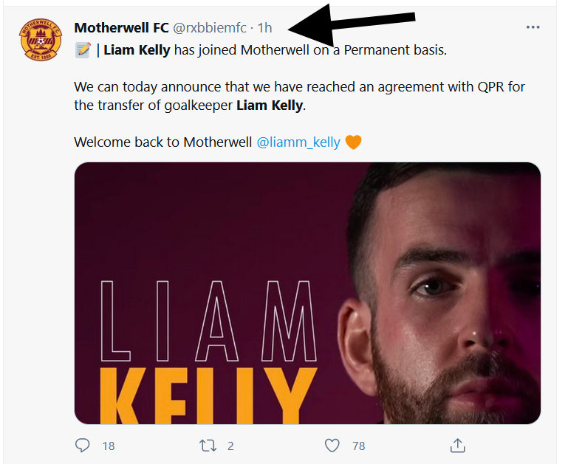Click the share upload icon
The height and width of the screenshot is (464, 568).
click(457, 445)
